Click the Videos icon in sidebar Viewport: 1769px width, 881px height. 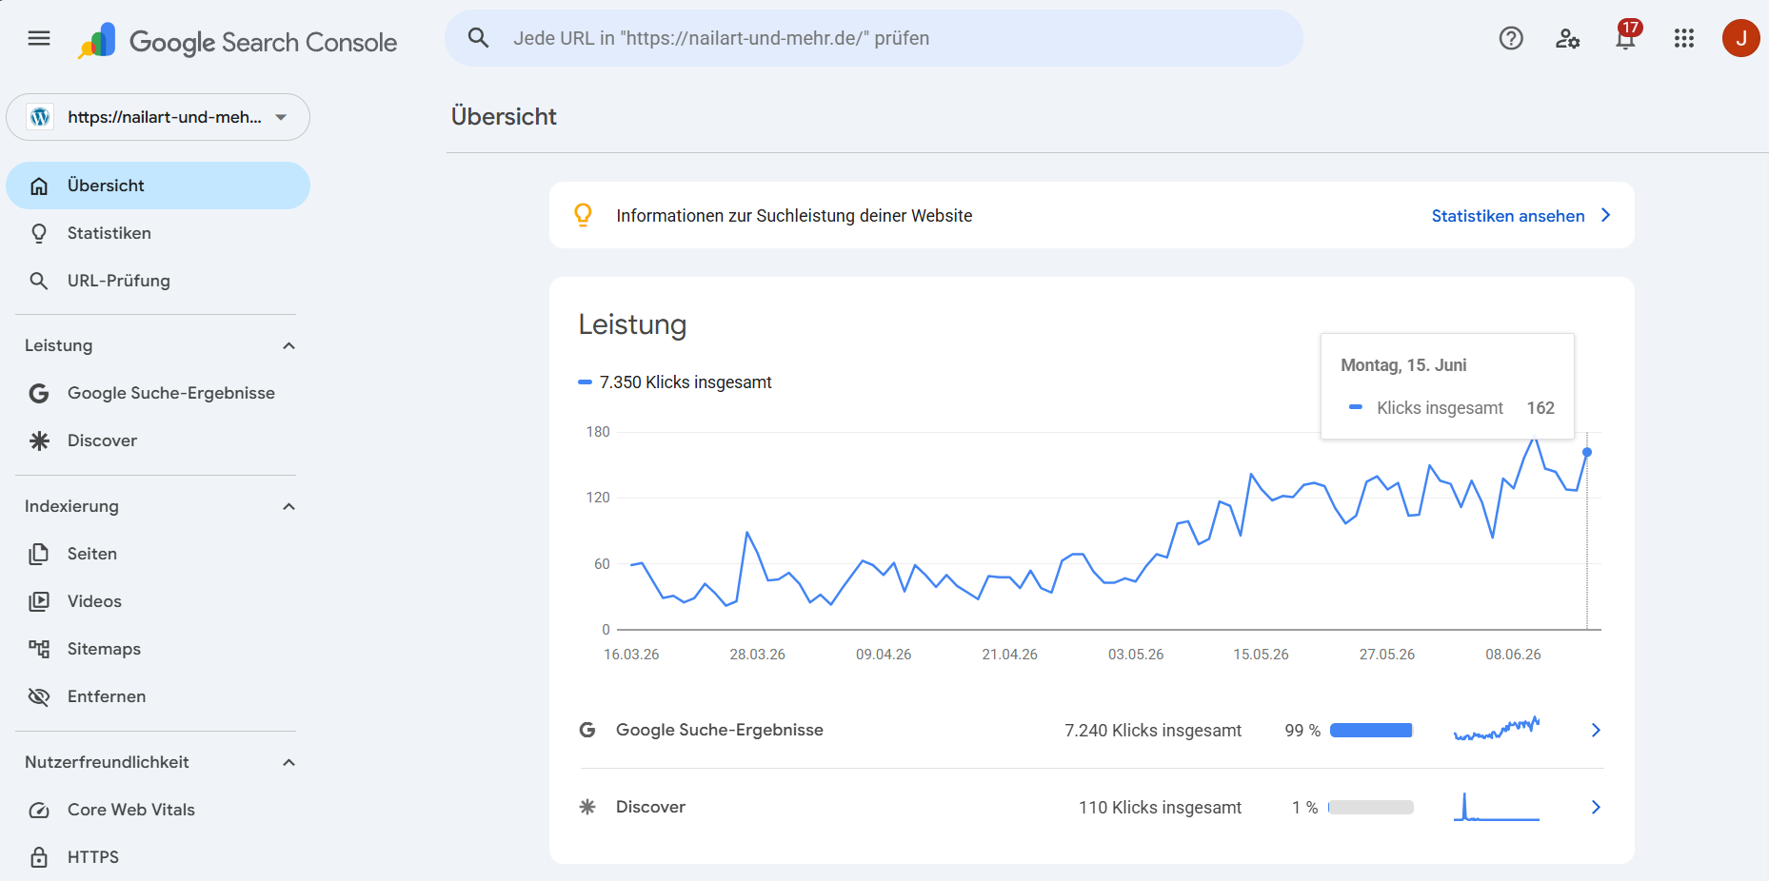pyautogui.click(x=39, y=601)
